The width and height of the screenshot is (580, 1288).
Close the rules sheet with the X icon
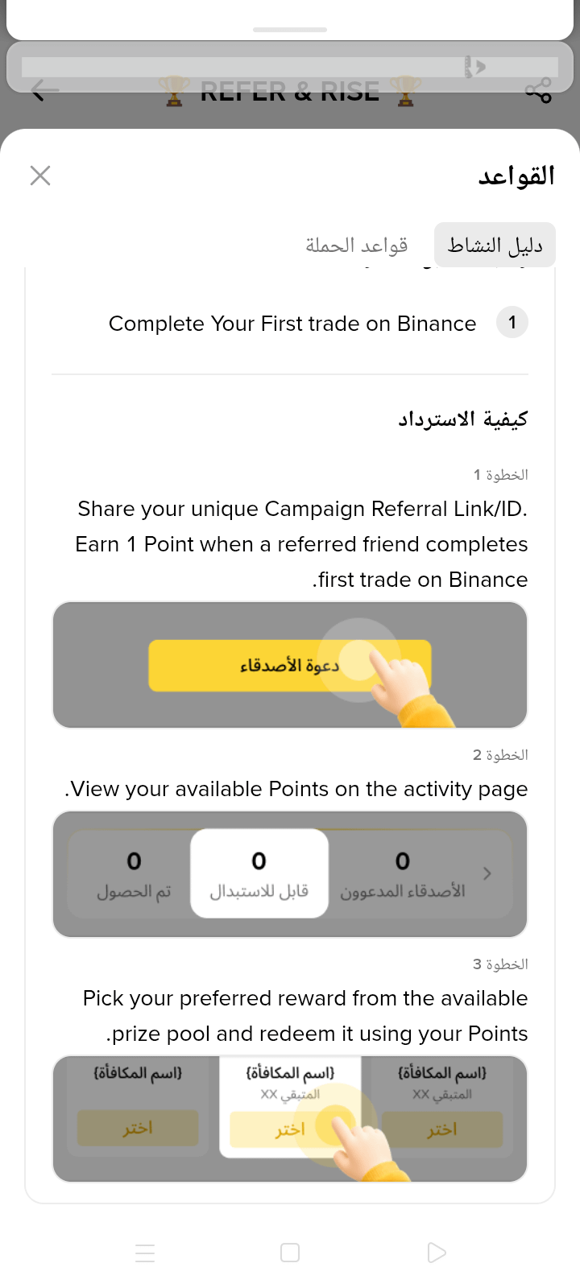coord(40,175)
